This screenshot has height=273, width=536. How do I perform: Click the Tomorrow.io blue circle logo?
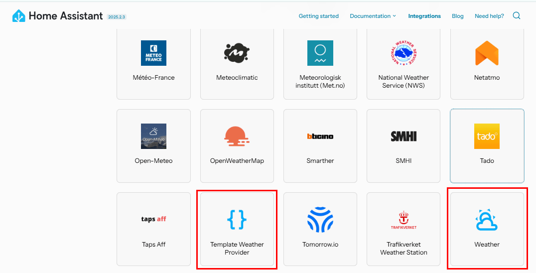[x=320, y=219]
